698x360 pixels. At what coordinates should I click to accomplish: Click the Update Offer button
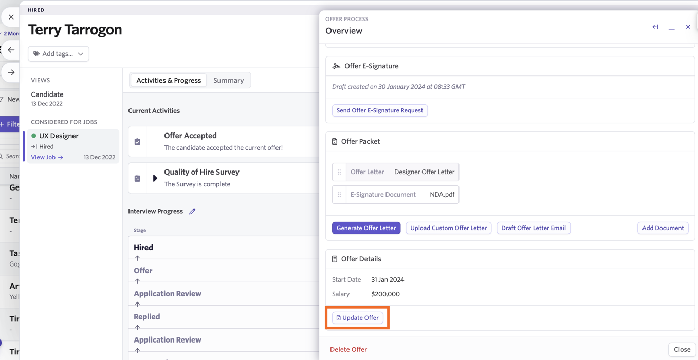[358, 318]
